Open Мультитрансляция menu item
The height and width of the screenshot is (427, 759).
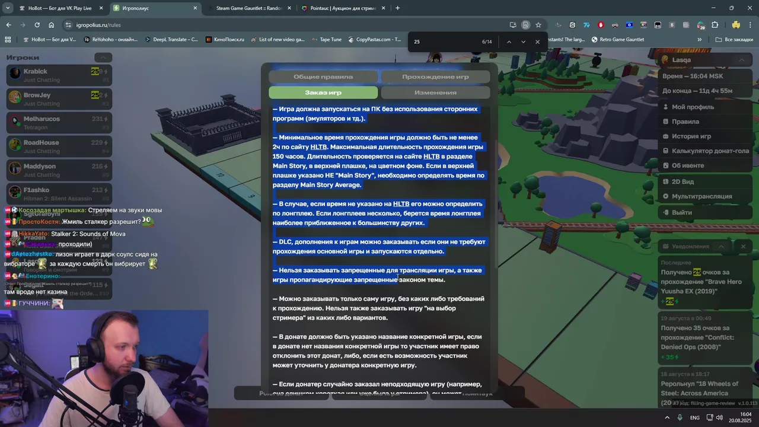click(x=705, y=196)
